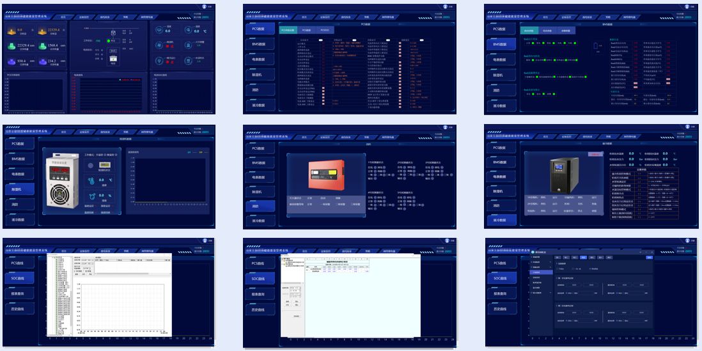Click the humidity droplet icon on the dehumidifier page
This screenshot has height=351, width=702.
click(x=91, y=196)
